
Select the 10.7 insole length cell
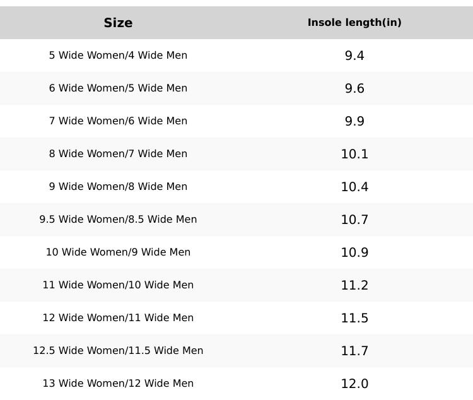click(354, 220)
